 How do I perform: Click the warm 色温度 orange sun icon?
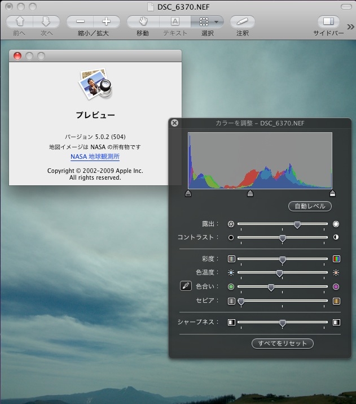[336, 272]
